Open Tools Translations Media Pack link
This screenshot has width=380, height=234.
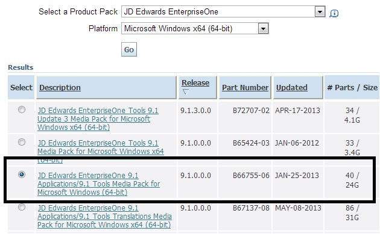click(x=104, y=217)
